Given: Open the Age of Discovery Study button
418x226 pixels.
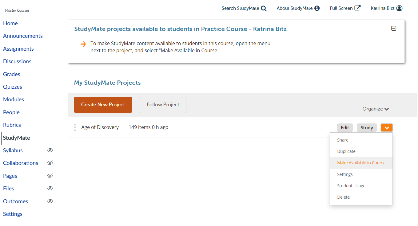Looking at the screenshot, I should click(367, 128).
